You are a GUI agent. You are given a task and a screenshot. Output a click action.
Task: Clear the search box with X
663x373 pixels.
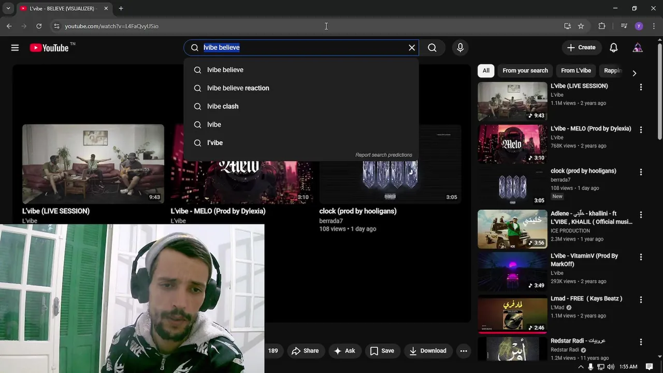tap(412, 48)
